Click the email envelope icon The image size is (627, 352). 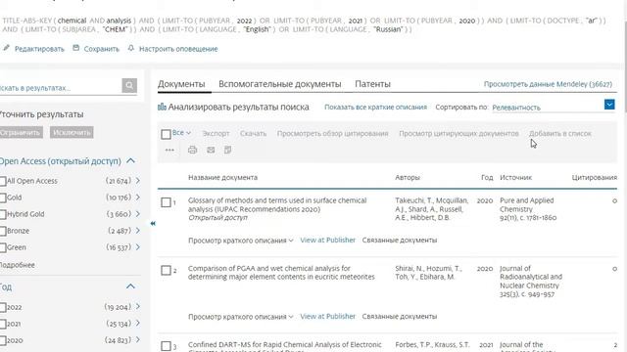[x=211, y=150]
